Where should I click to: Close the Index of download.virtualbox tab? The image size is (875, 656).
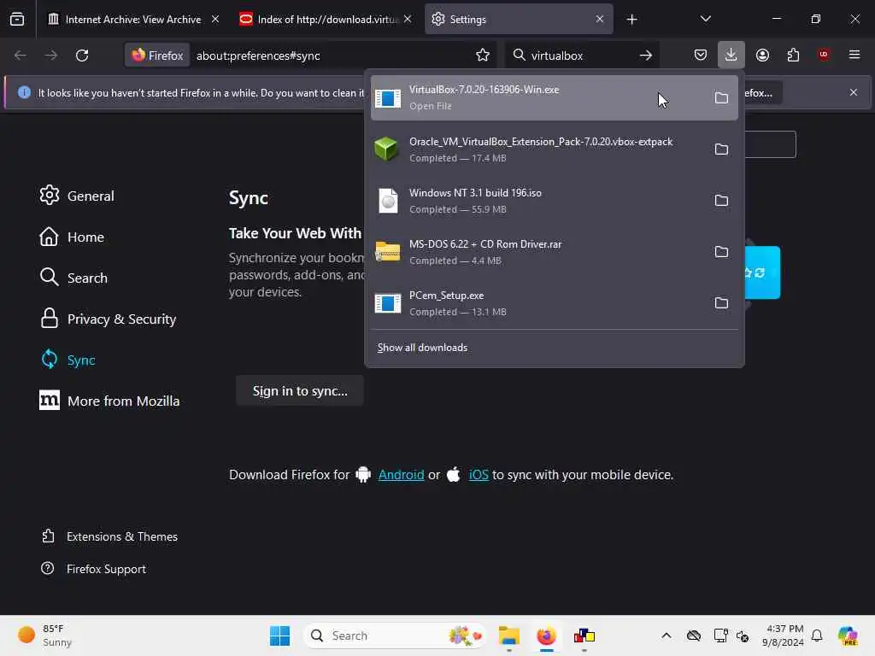click(x=408, y=19)
